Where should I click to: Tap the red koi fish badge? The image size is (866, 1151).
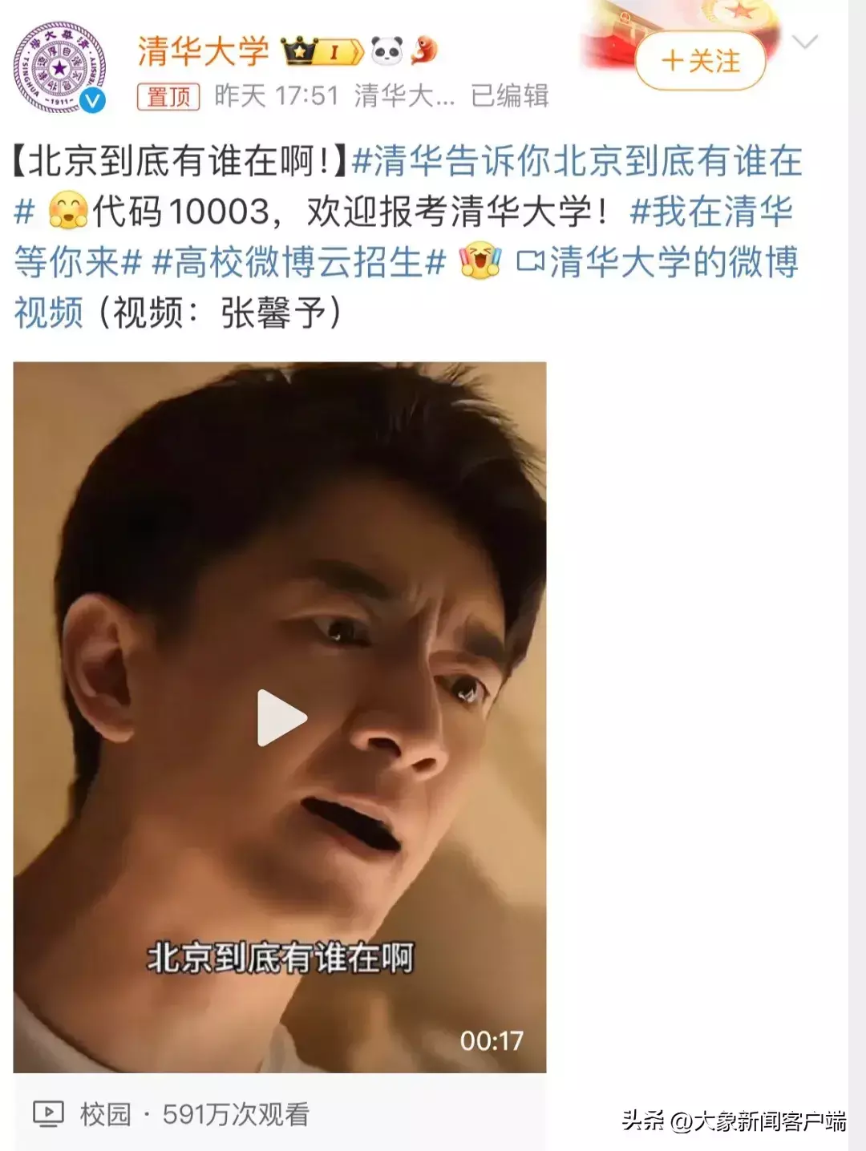(424, 51)
